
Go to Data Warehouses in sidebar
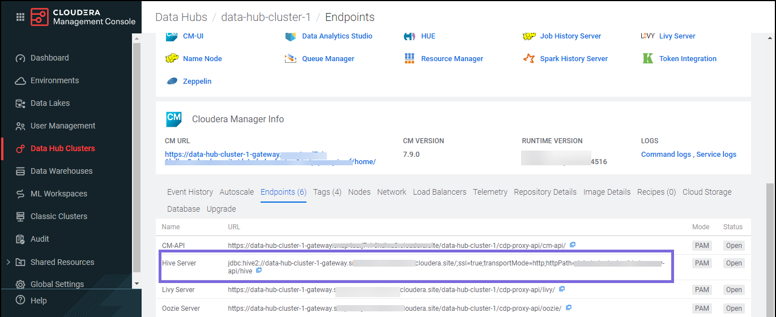tap(61, 171)
